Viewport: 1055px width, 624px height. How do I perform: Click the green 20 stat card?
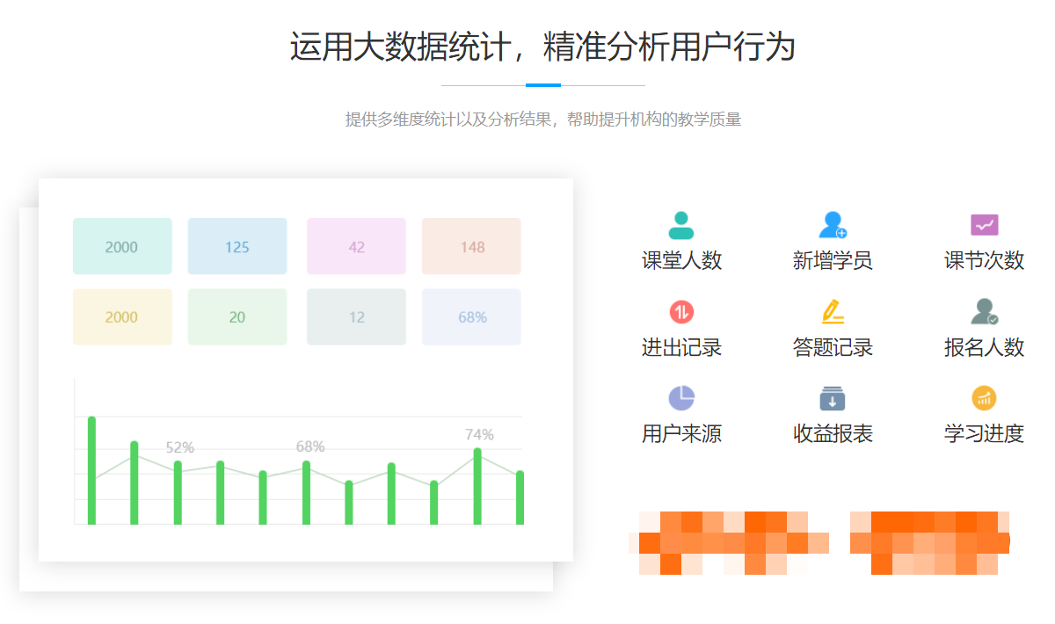[237, 316]
